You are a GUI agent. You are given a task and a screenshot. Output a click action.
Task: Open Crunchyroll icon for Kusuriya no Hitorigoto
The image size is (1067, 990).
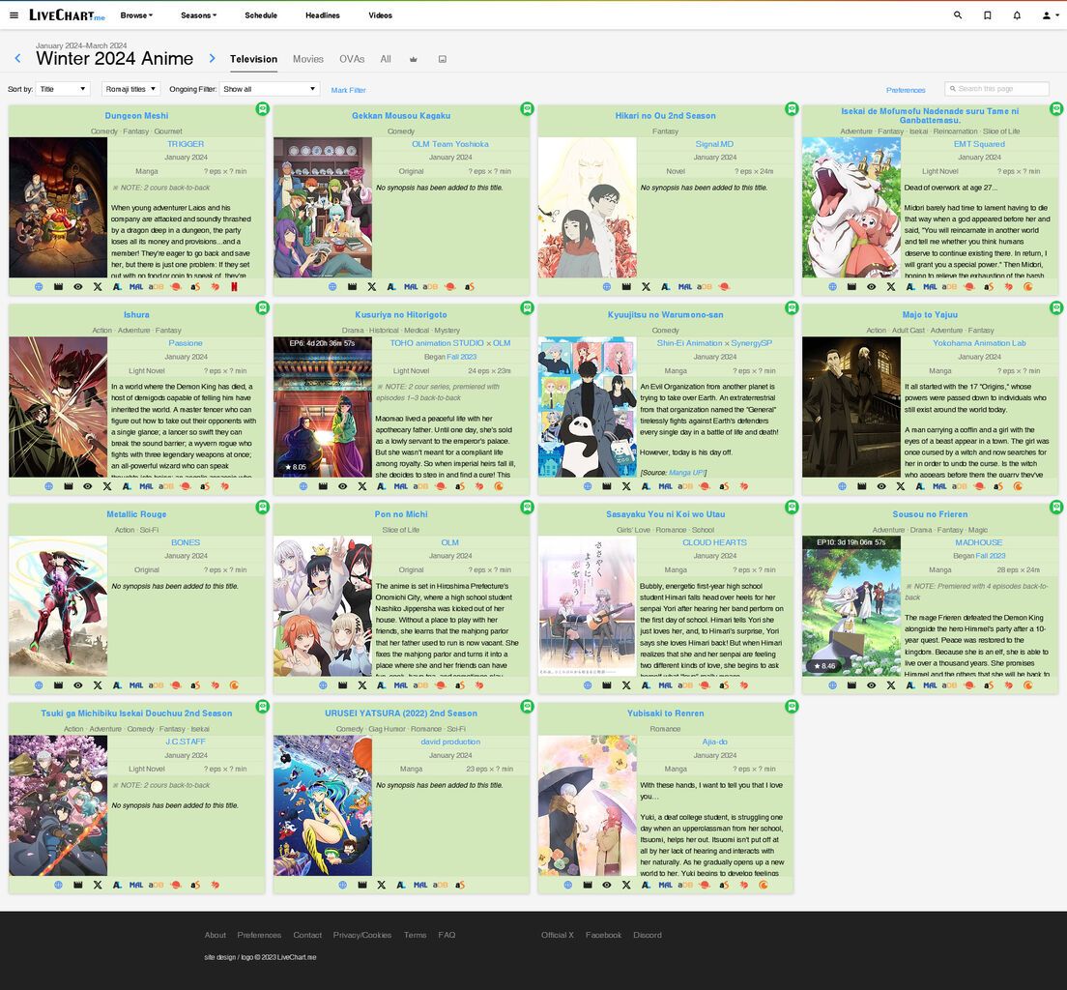[x=499, y=486]
